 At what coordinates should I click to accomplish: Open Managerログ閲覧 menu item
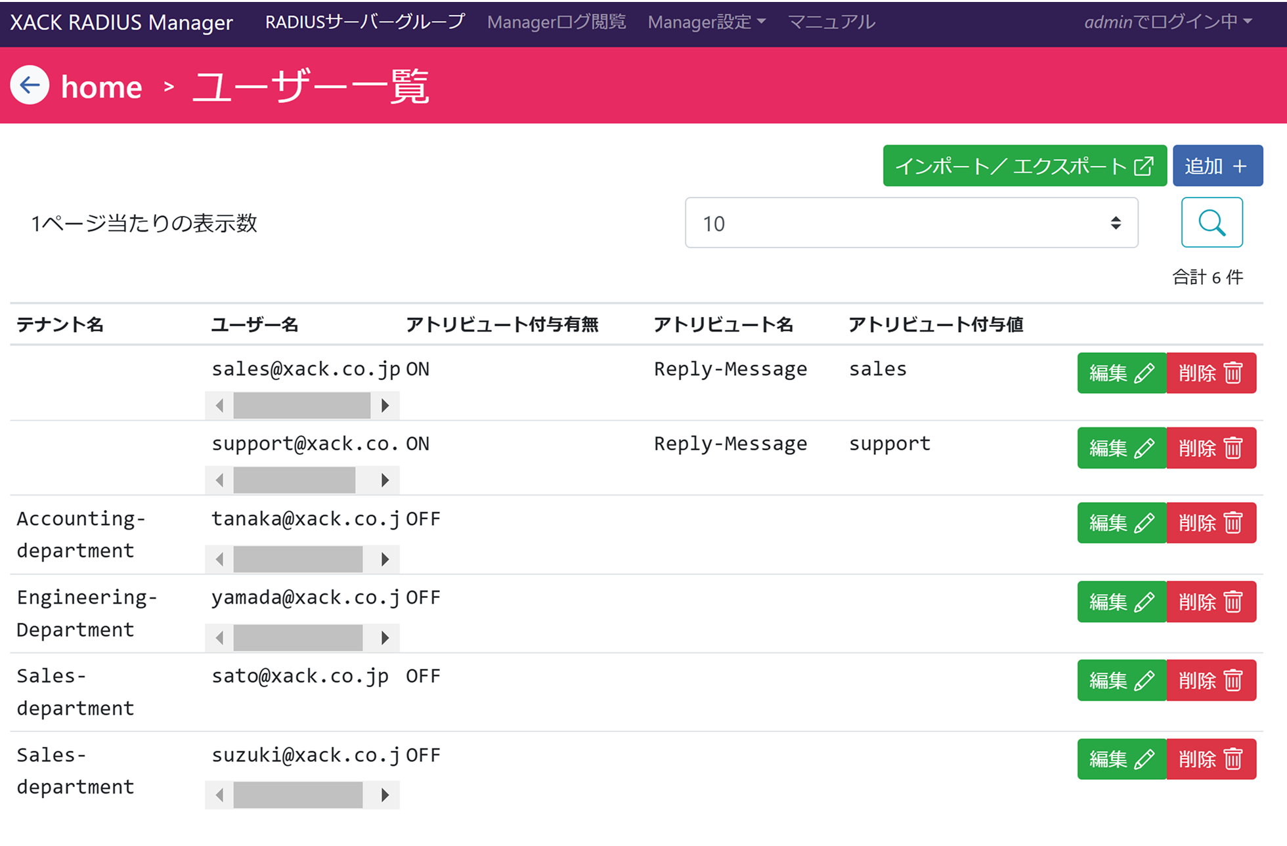tap(556, 22)
